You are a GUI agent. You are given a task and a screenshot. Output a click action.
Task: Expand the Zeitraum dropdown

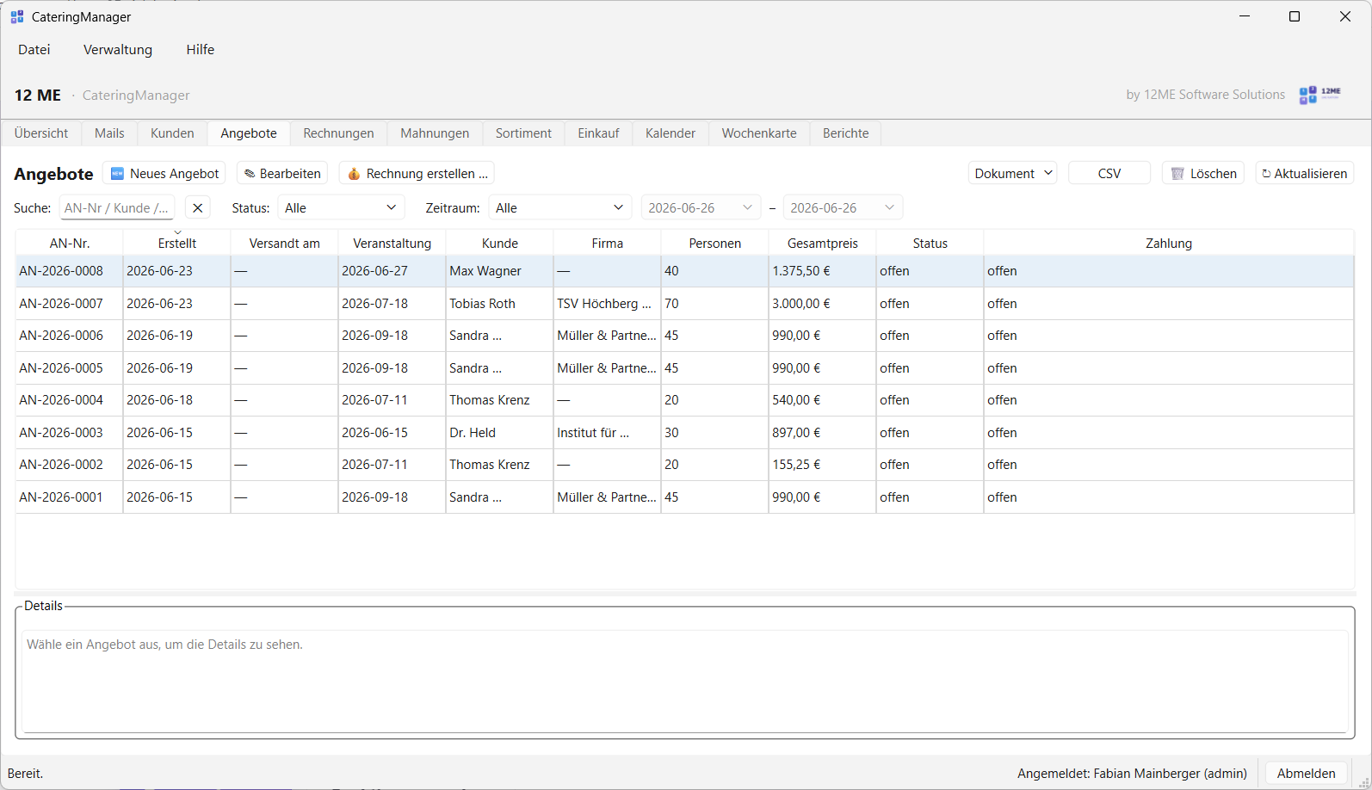pos(559,208)
